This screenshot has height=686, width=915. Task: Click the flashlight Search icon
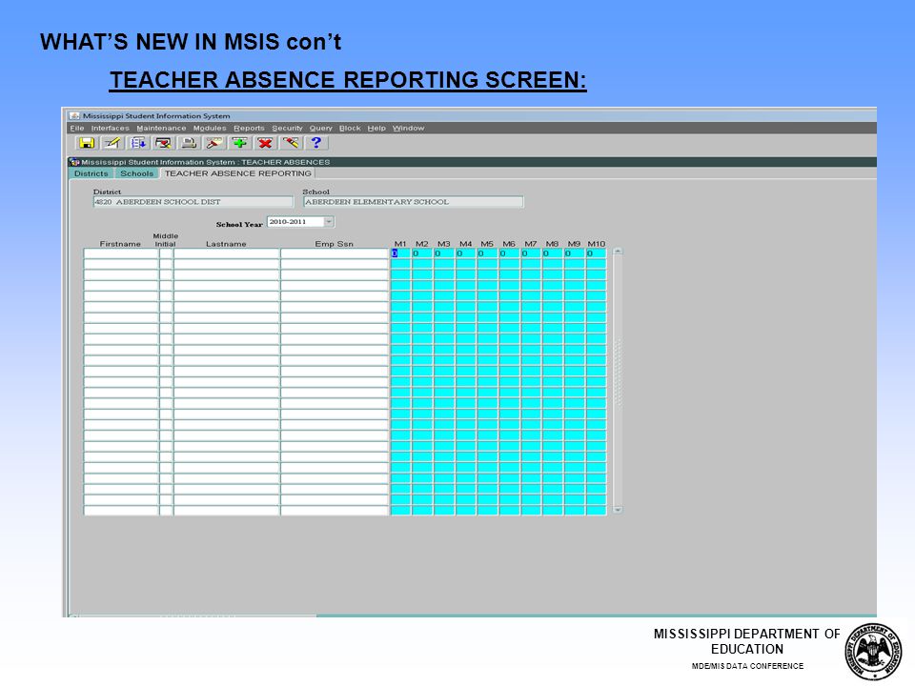point(214,143)
